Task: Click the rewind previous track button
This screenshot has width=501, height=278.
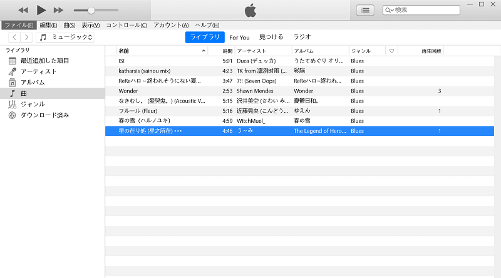Action: [x=23, y=10]
